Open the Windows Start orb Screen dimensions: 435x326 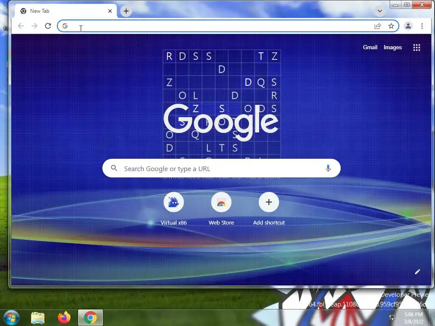coord(11,318)
